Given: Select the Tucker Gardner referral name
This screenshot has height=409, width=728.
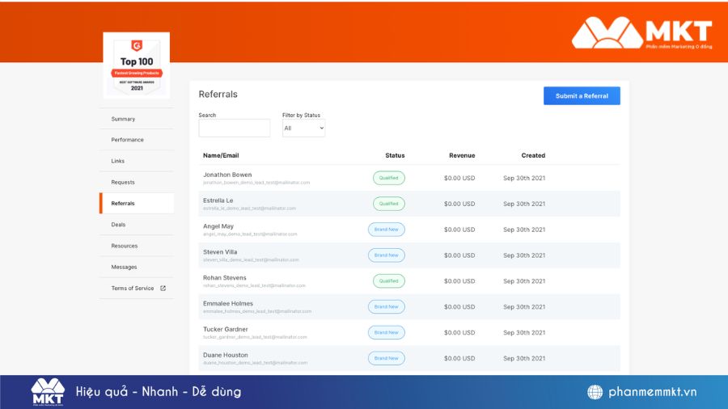Looking at the screenshot, I should click(x=226, y=329).
